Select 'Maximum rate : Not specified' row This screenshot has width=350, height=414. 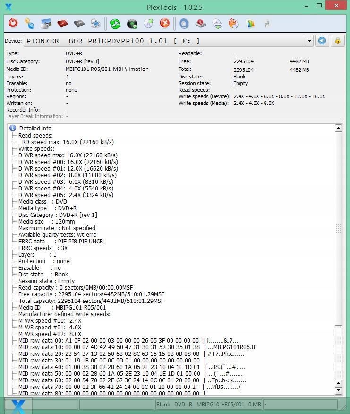point(57,228)
